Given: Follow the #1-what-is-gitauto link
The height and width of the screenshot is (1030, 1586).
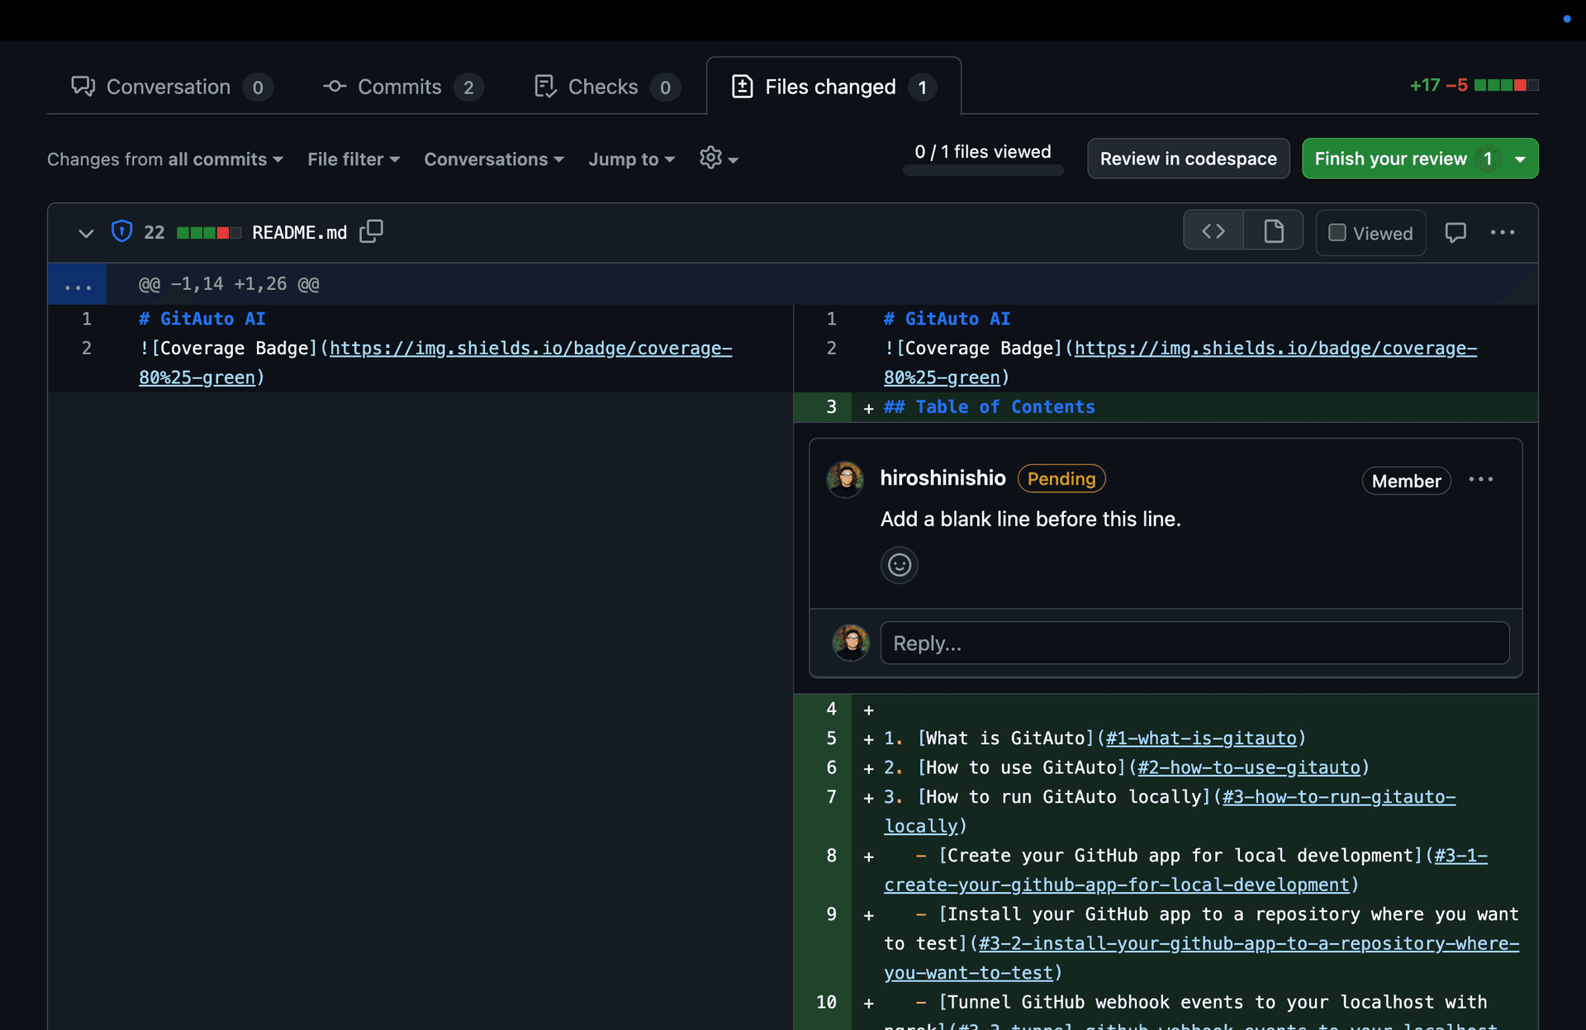Looking at the screenshot, I should [x=1200, y=738].
